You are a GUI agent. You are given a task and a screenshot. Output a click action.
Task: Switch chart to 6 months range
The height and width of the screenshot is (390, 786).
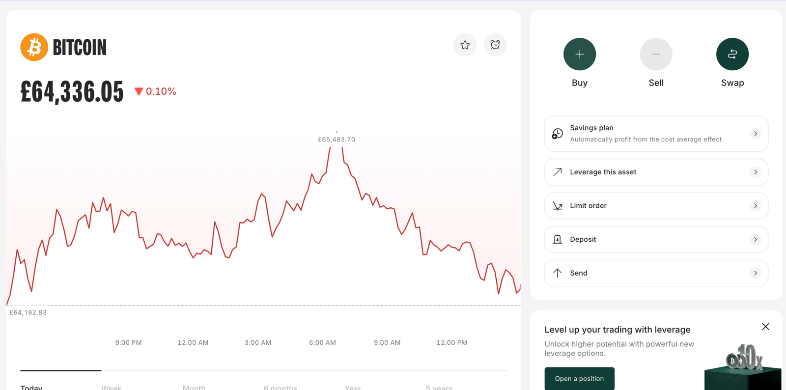(281, 387)
